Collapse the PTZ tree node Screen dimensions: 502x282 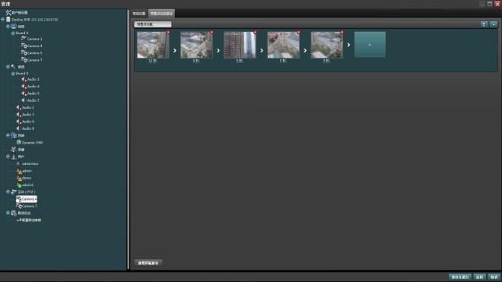coord(8,192)
